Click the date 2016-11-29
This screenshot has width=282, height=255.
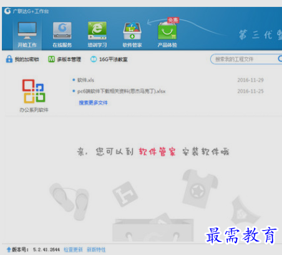coord(250,80)
